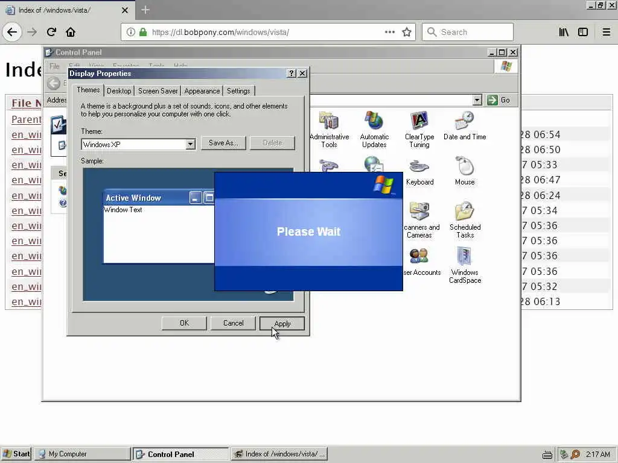Click Go button in Control Panel address bar

coord(499,100)
